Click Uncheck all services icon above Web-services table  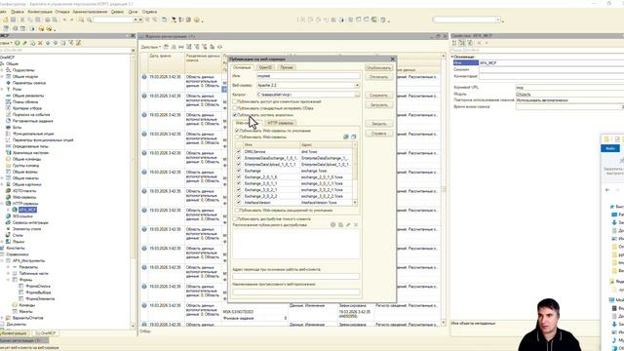[x=353, y=136]
